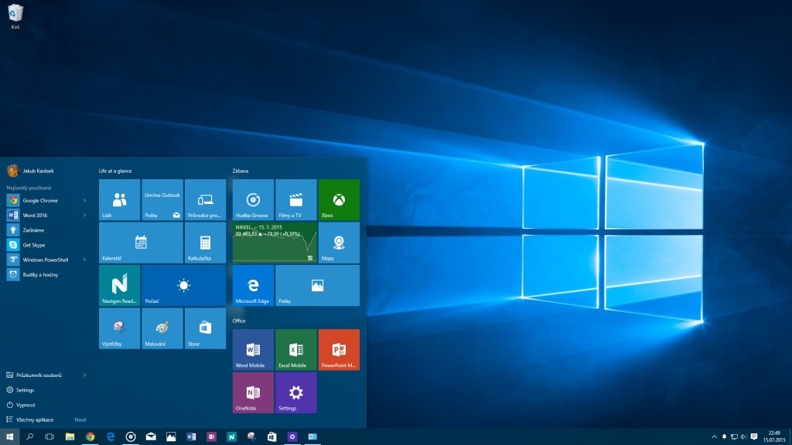Launch the Nextgen Reader tile
The image size is (792, 445).
pos(119,286)
